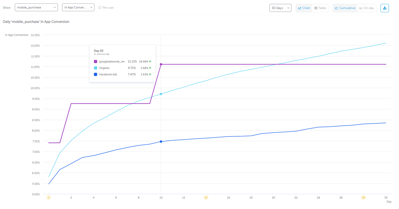The width and height of the screenshot is (399, 209).
Task: Click the green up arrow in the Organic row
Action: tap(150, 68)
